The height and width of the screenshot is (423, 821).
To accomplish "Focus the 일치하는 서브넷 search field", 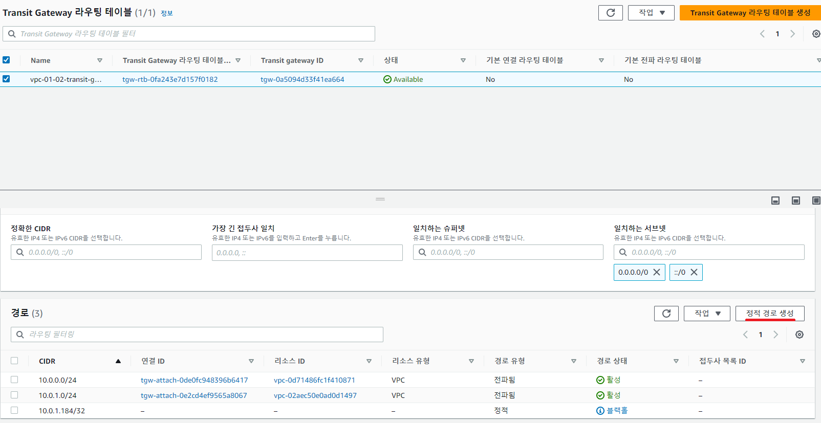I will tap(709, 252).
